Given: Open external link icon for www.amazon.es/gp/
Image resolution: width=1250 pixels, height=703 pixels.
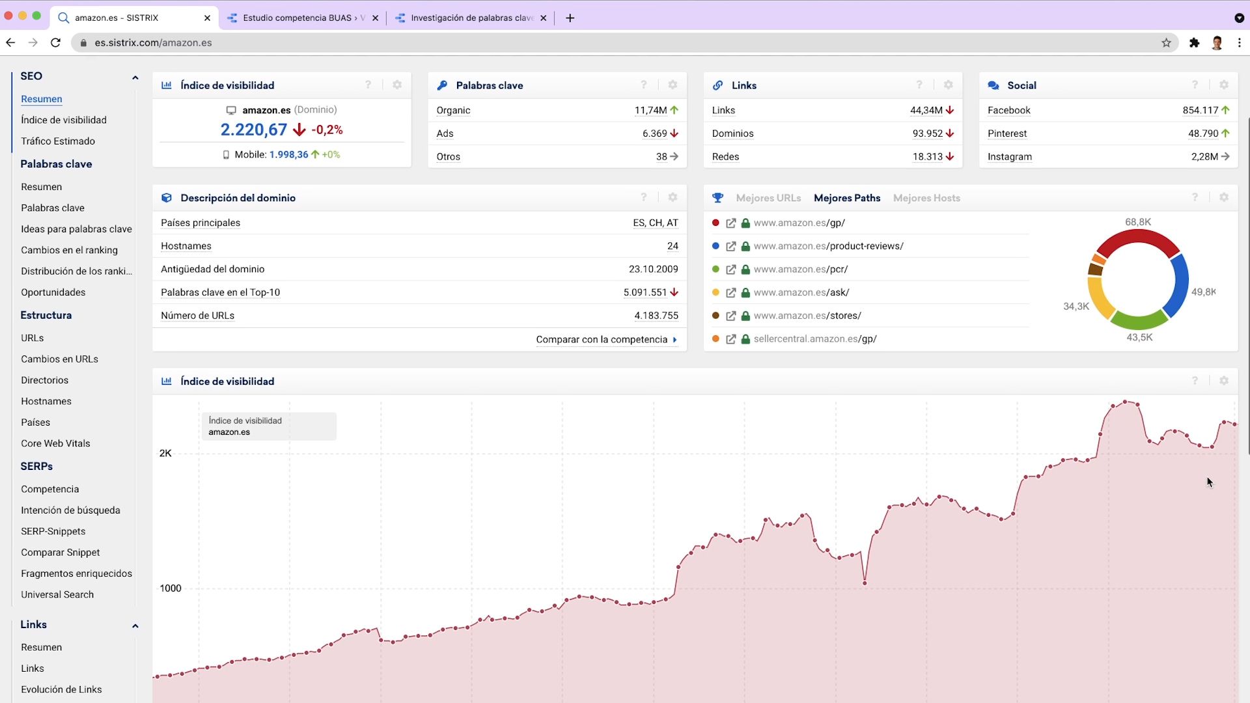Looking at the screenshot, I should (x=731, y=223).
